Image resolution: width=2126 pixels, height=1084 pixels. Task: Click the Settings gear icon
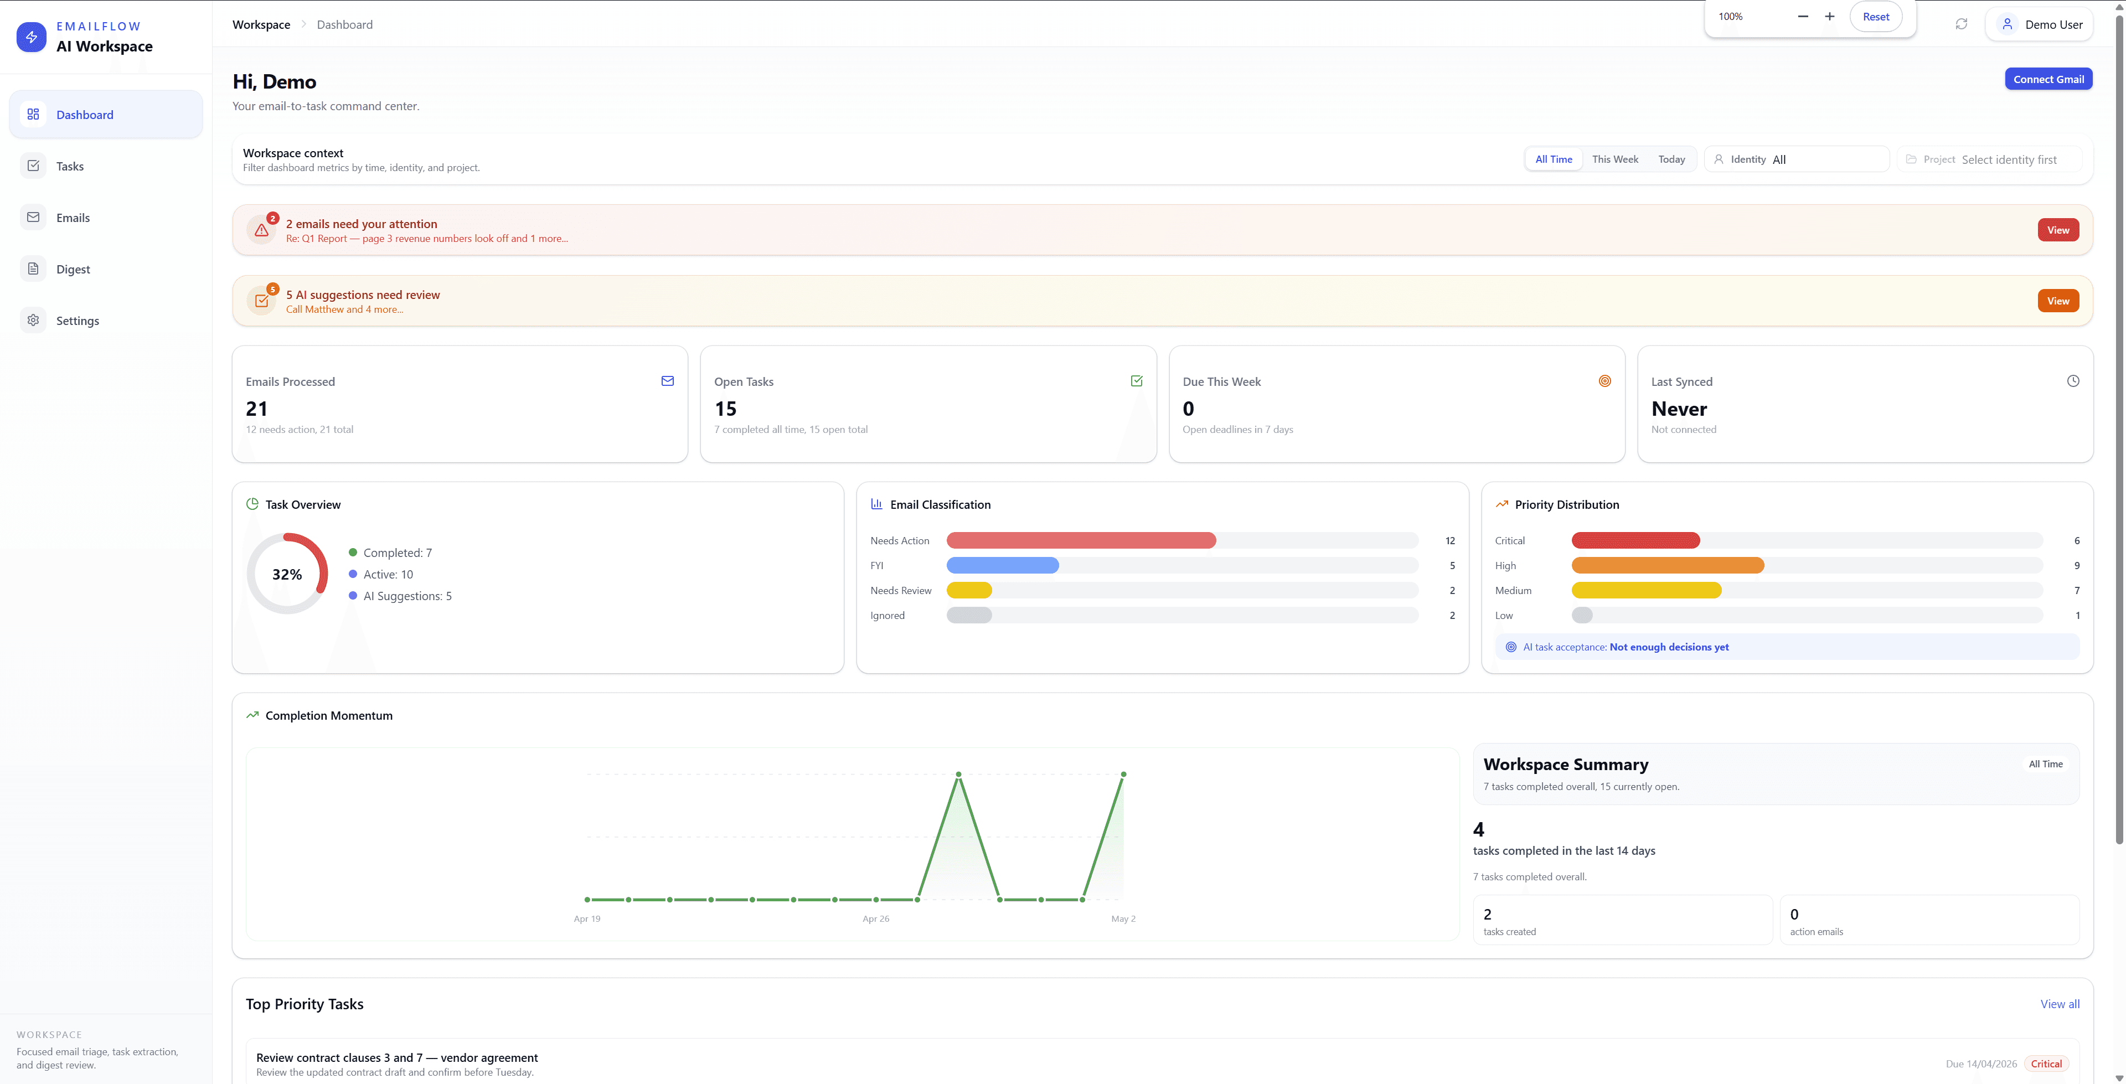click(x=33, y=319)
